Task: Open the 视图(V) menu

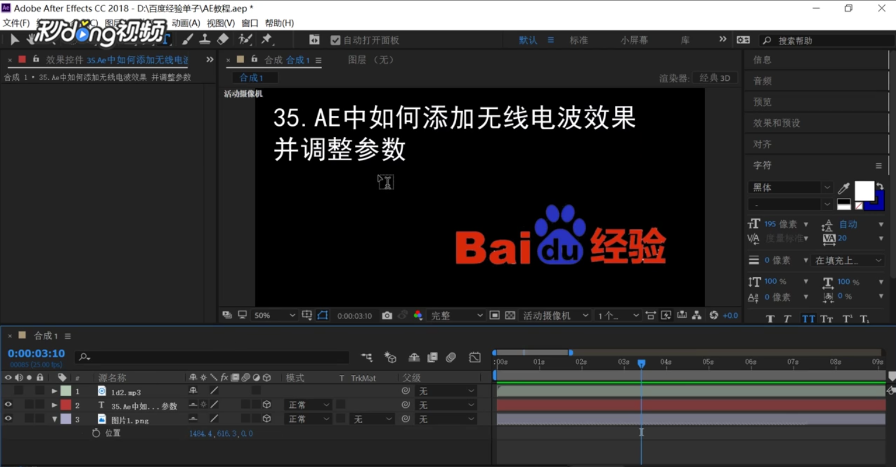Action: tap(220, 23)
